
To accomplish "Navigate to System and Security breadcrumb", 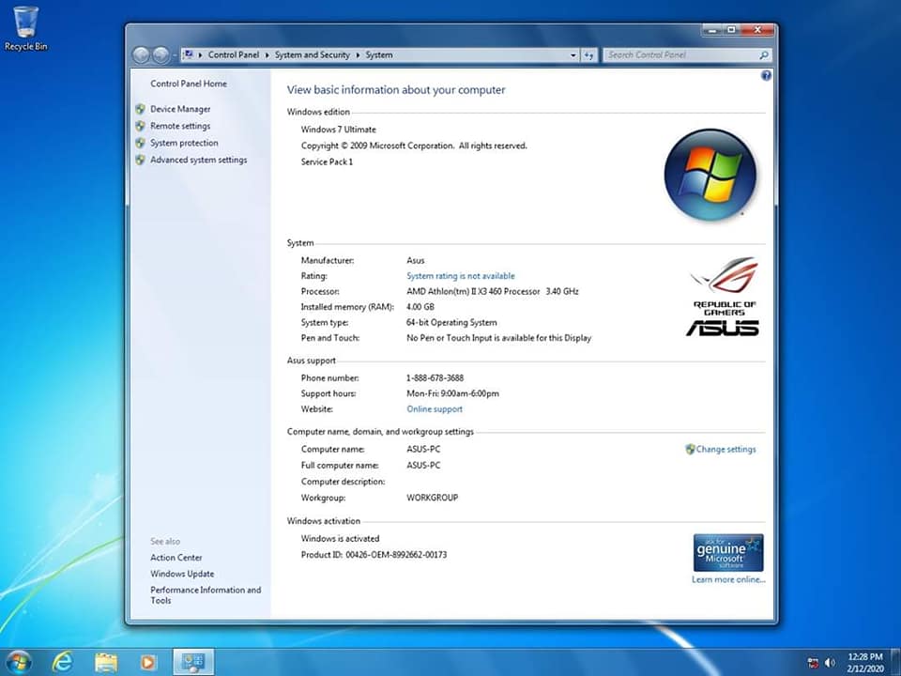I will coord(312,54).
